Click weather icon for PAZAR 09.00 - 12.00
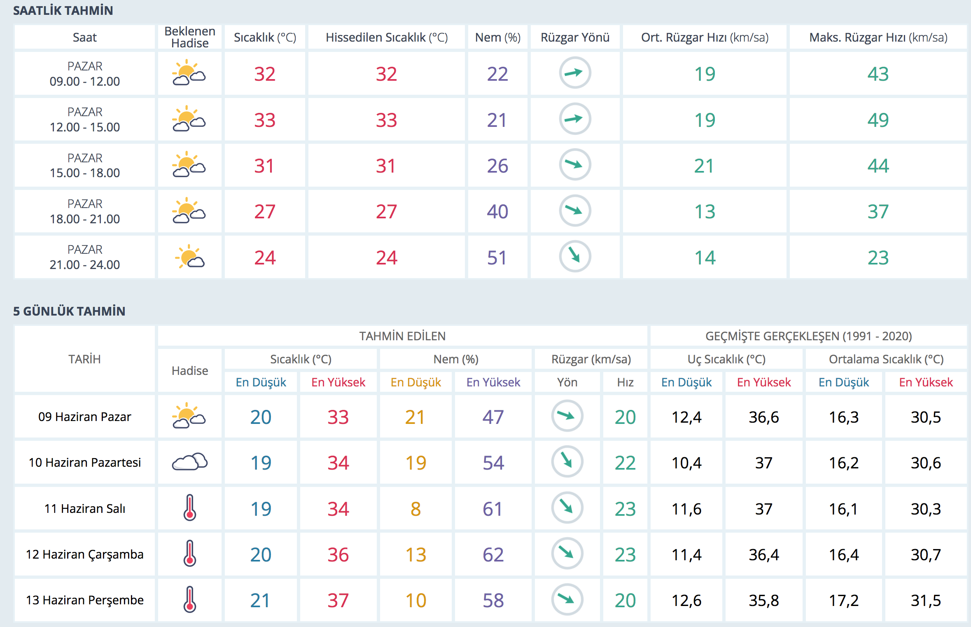The image size is (971, 627). [x=189, y=73]
